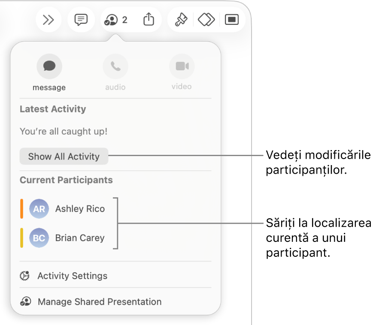
Task: Click the Latest Activity heading
Action: coord(53,109)
